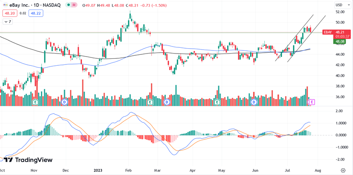The image size is (353, 175).
Task: Click the dividend D marker before December
Action: pos(64,102)
